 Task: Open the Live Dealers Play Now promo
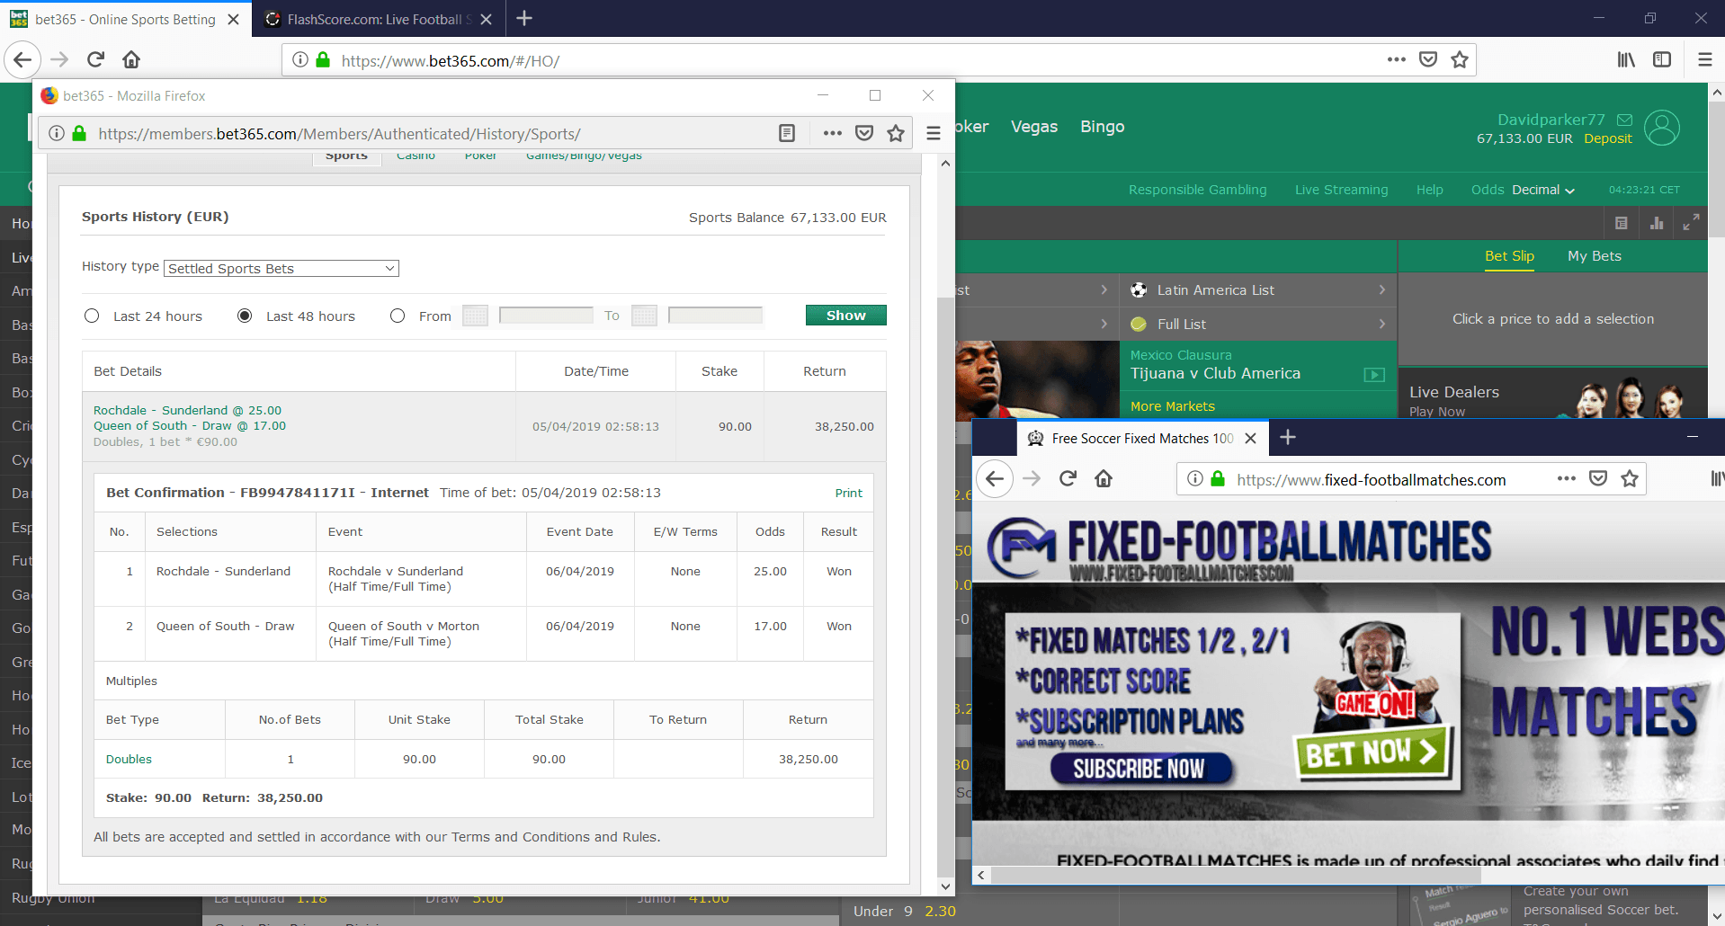point(1552,394)
